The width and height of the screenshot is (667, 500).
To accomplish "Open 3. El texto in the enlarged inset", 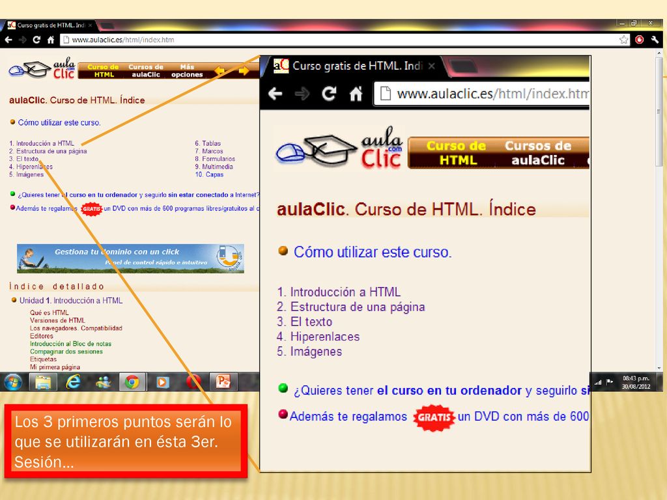I will [305, 322].
